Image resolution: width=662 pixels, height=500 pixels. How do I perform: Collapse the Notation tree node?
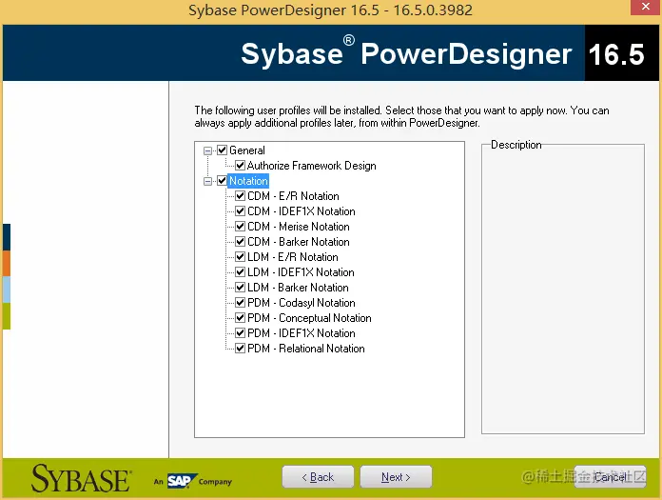(207, 181)
